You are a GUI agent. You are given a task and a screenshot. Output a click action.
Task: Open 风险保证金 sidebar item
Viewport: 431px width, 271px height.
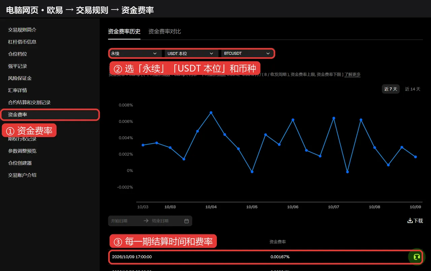pyautogui.click(x=20, y=78)
